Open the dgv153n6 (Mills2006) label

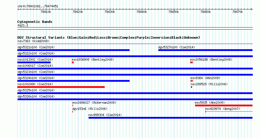coord(90,109)
